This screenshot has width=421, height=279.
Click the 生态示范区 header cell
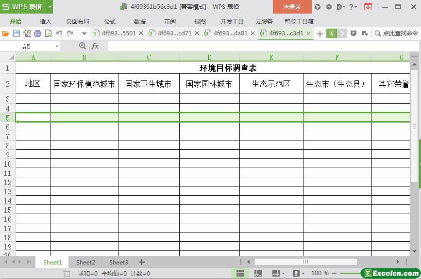[x=271, y=84]
